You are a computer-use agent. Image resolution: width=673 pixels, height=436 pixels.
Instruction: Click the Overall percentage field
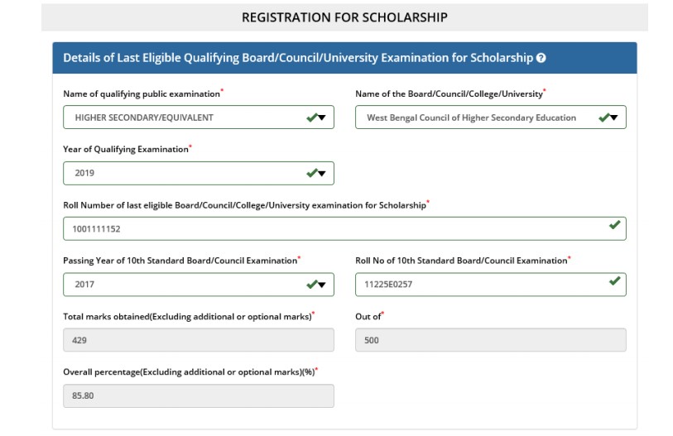coord(199,395)
